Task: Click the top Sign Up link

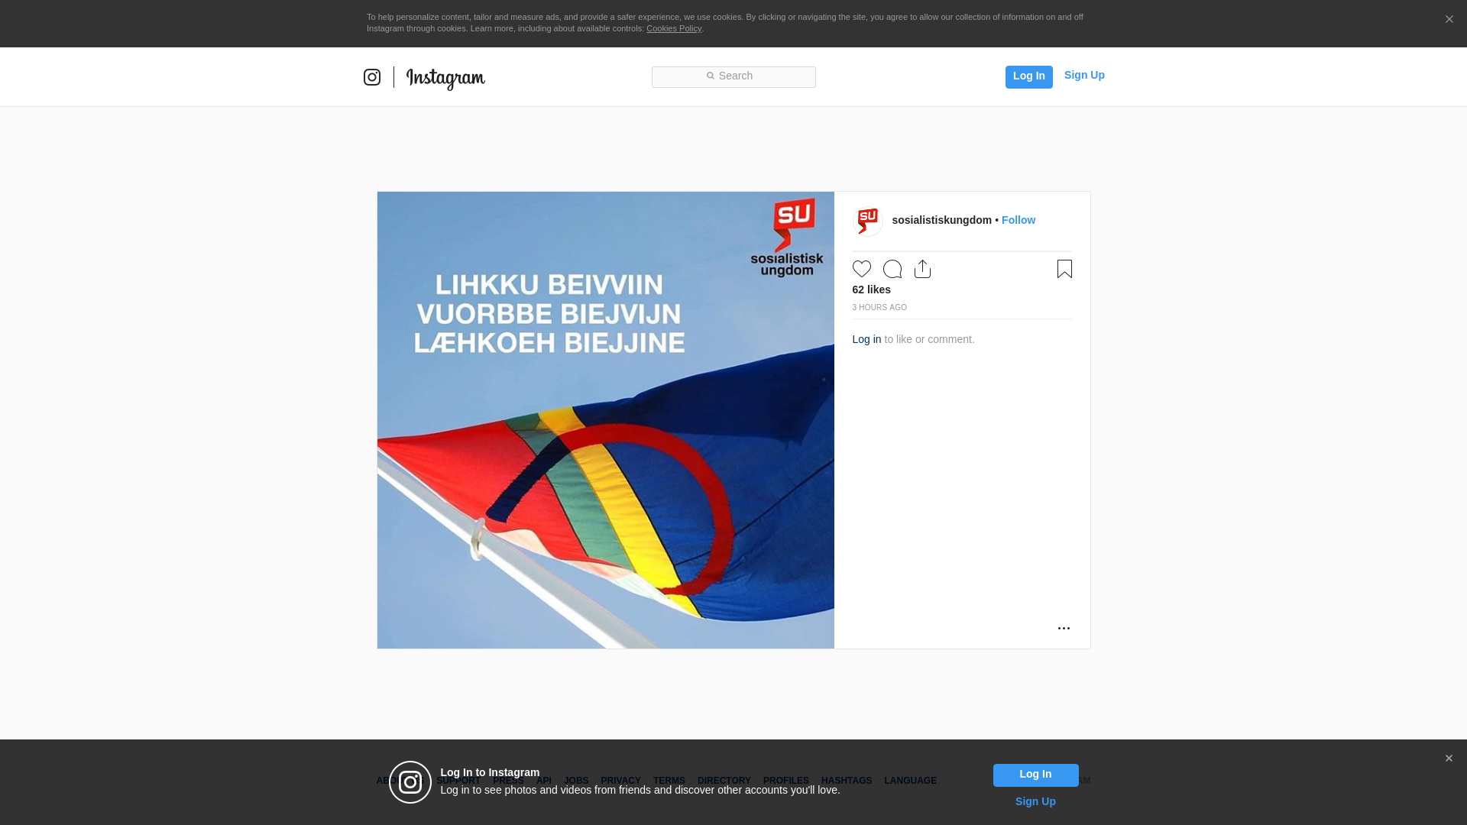Action: [1084, 75]
